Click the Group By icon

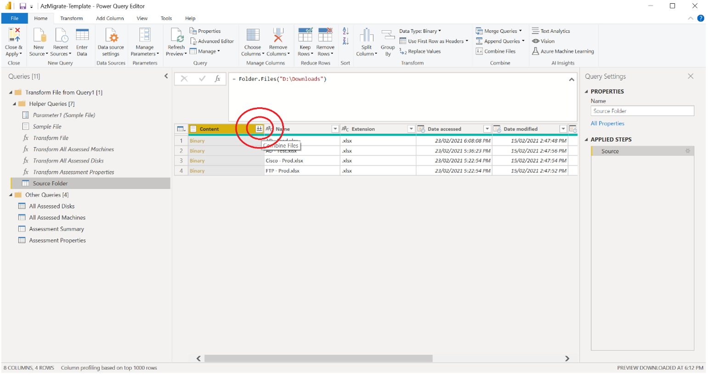click(388, 35)
